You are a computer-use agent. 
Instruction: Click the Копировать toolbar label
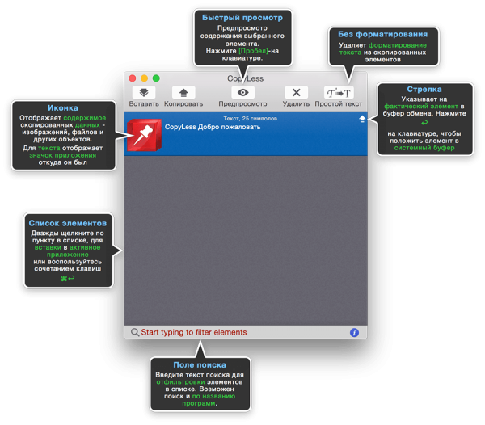[183, 104]
